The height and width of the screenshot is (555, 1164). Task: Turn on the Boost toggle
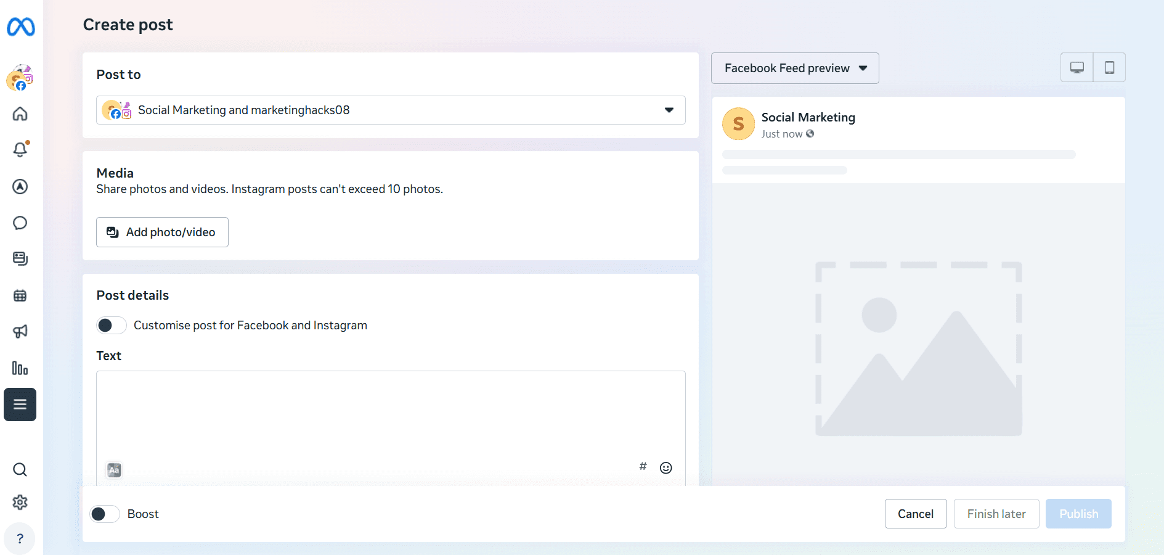tap(104, 514)
